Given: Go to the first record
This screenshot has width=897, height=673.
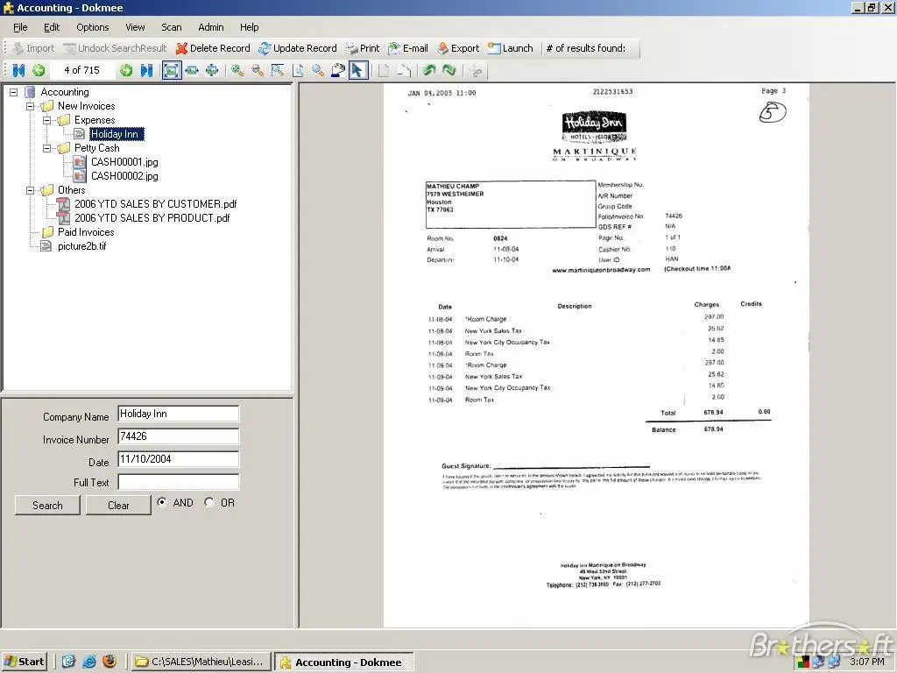Looking at the screenshot, I should point(19,70).
